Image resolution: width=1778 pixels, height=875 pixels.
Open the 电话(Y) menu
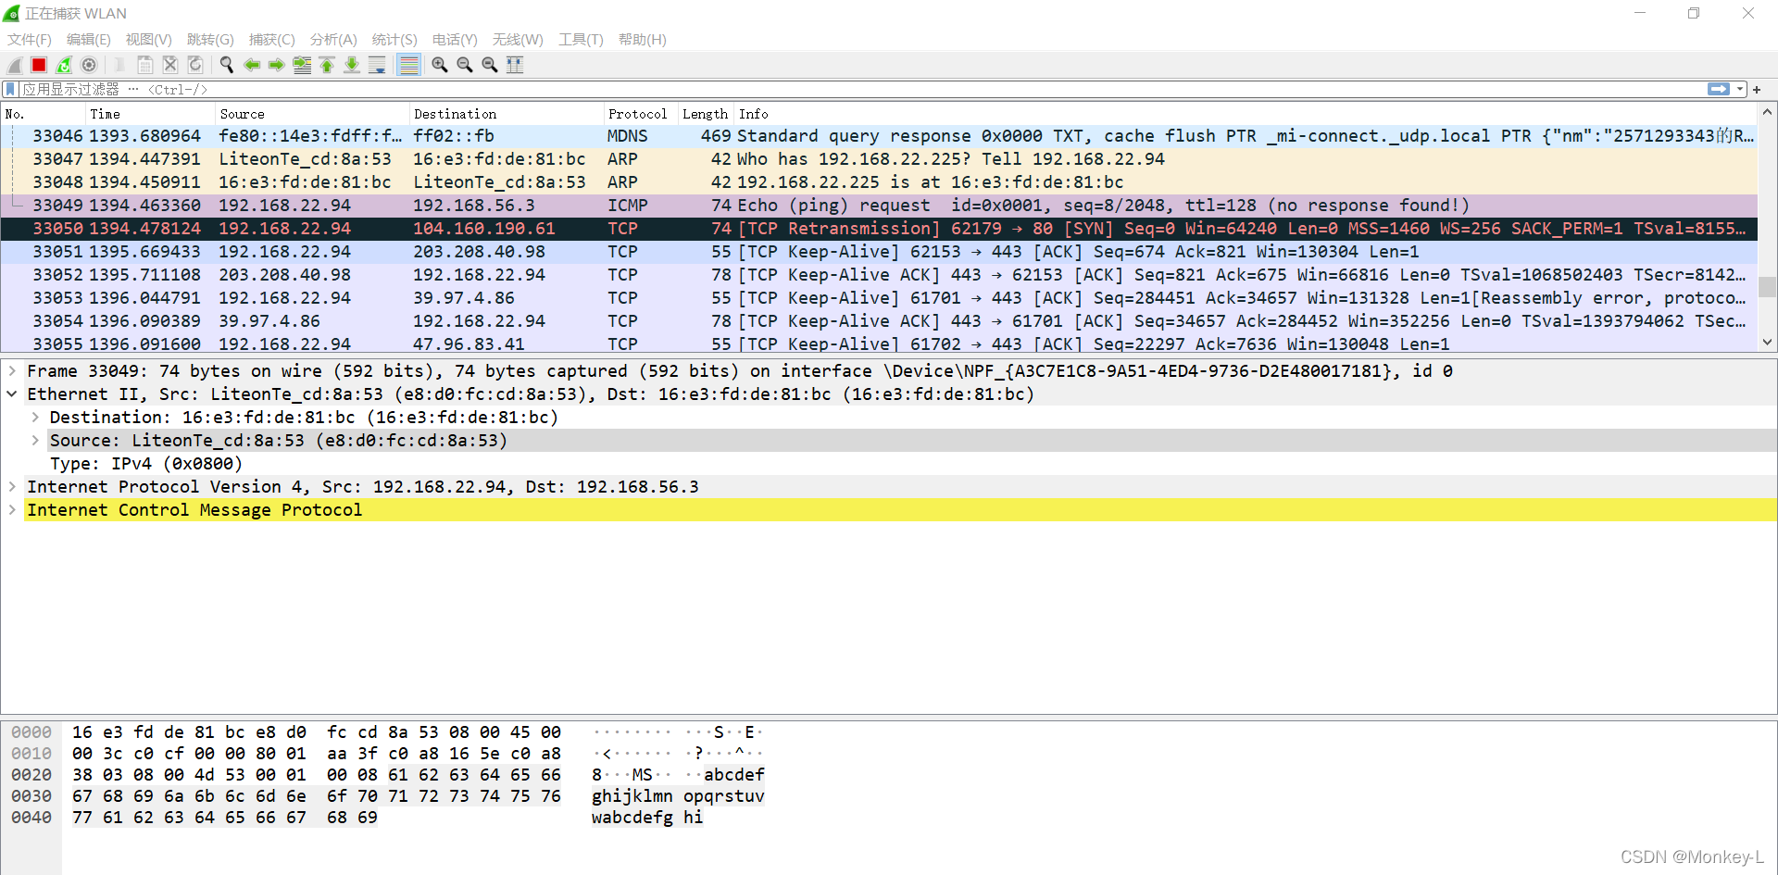tap(455, 39)
